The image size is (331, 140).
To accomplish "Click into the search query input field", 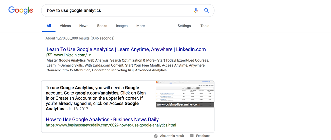I will tap(118, 10).
